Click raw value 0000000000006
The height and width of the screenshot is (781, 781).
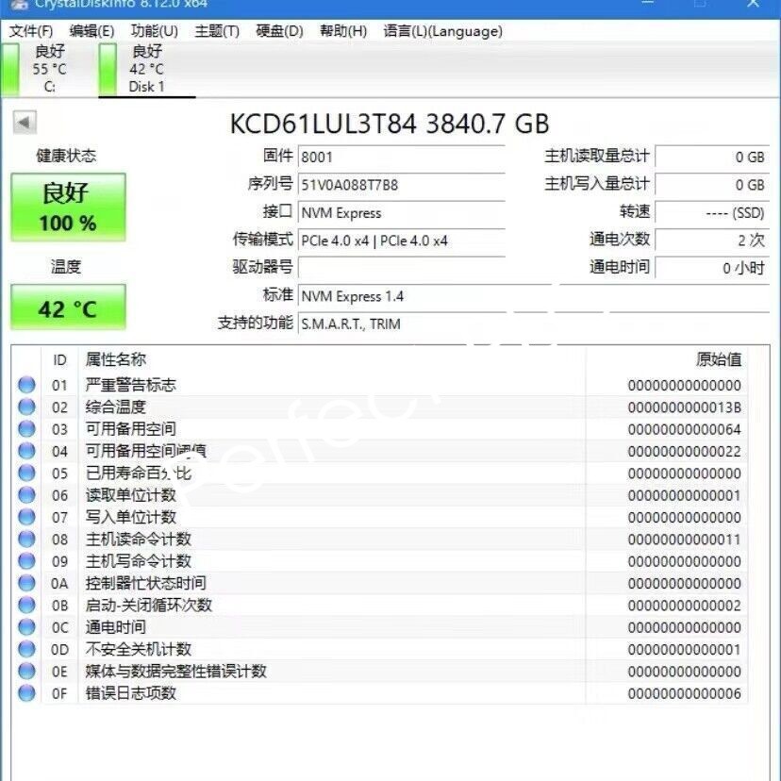[x=685, y=693]
